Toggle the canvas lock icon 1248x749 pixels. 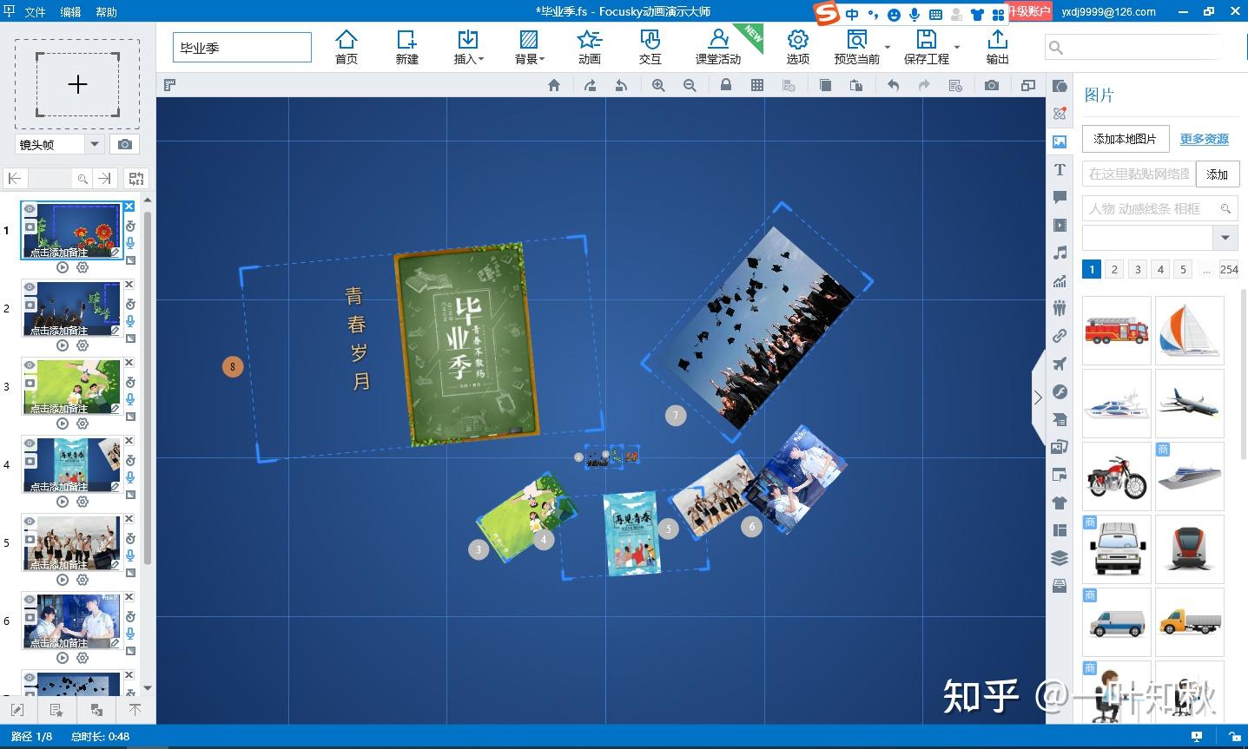(x=726, y=85)
